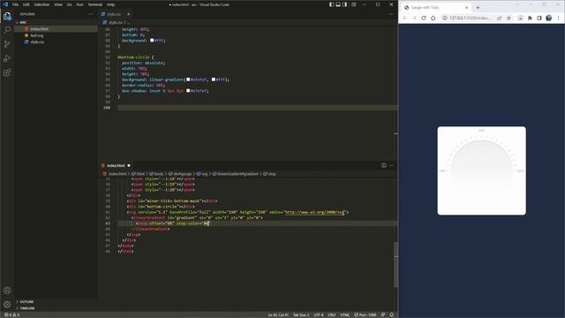Open the Source Control view

click(x=7, y=44)
